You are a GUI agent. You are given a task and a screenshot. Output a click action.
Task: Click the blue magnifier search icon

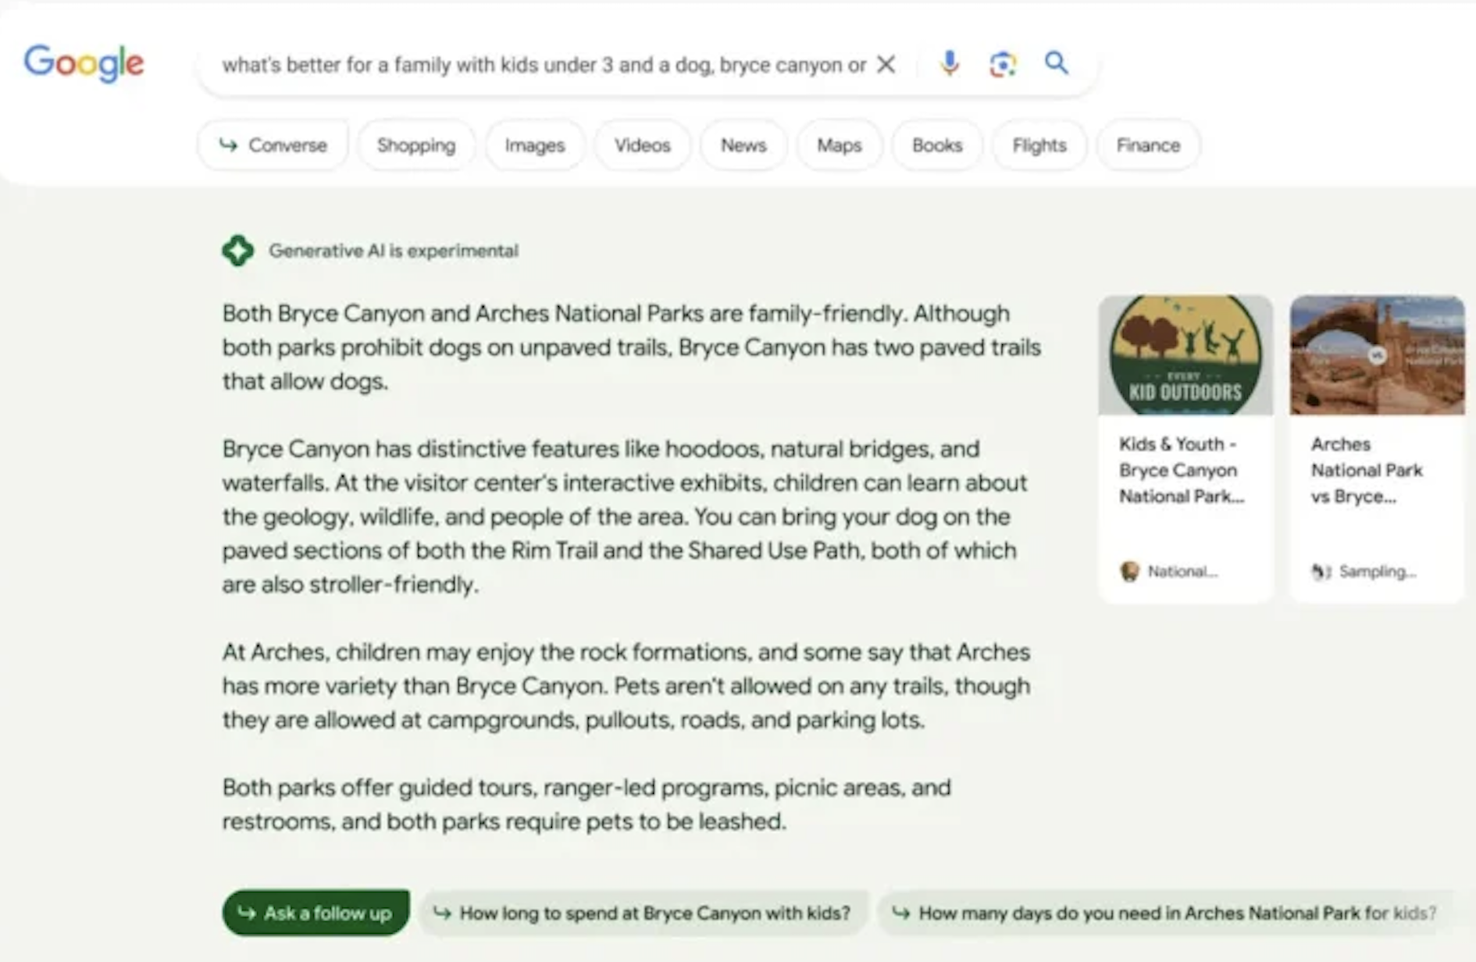pyautogui.click(x=1056, y=62)
